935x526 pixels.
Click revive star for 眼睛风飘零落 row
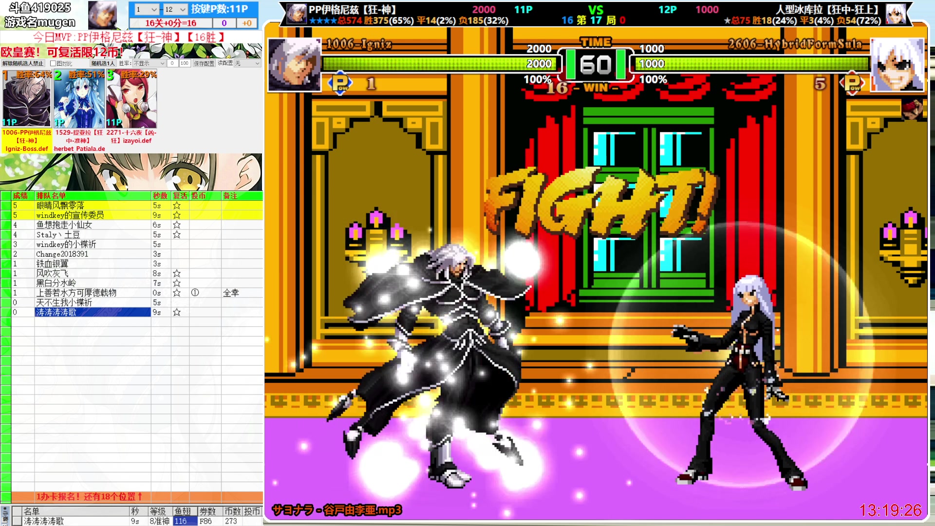click(177, 206)
